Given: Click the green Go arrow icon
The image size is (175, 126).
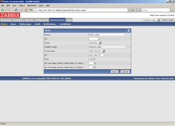Looking at the screenshot, I should pos(133,10).
